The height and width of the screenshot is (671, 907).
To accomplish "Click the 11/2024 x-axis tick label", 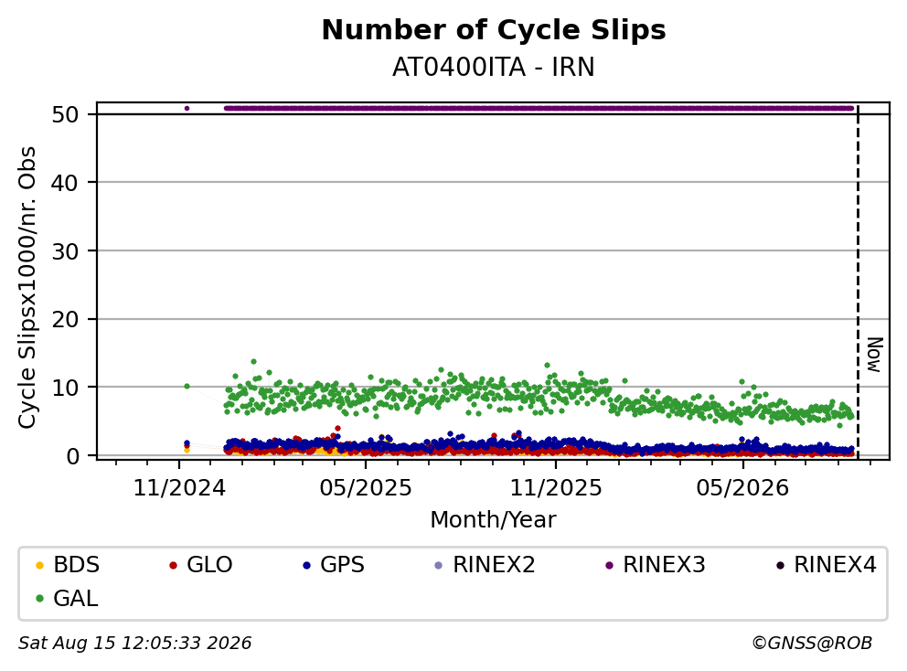I will coord(179,488).
